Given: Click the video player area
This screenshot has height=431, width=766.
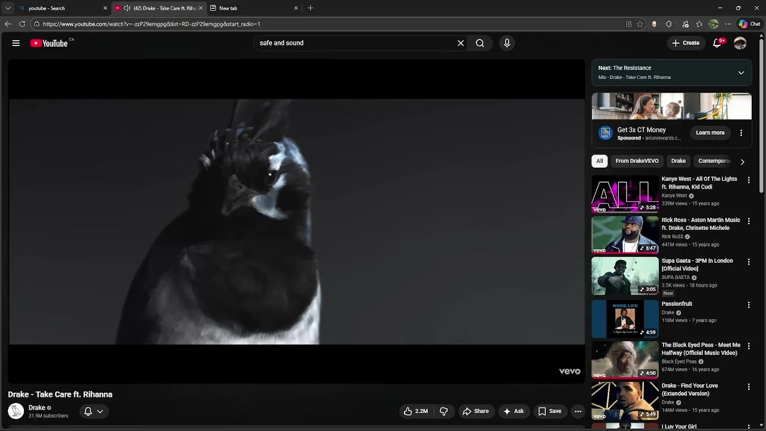Looking at the screenshot, I should (297, 221).
